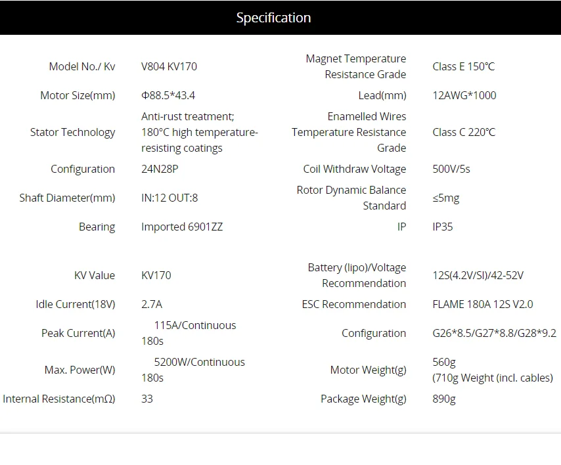The width and height of the screenshot is (561, 465).
Task: Click the IN:12 OUT:8 shaft diameter value
Action: click(x=169, y=198)
